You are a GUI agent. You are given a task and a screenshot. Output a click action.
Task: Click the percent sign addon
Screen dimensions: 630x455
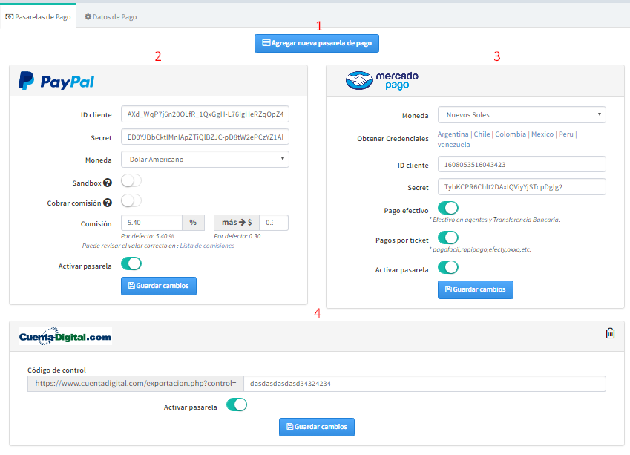(193, 222)
